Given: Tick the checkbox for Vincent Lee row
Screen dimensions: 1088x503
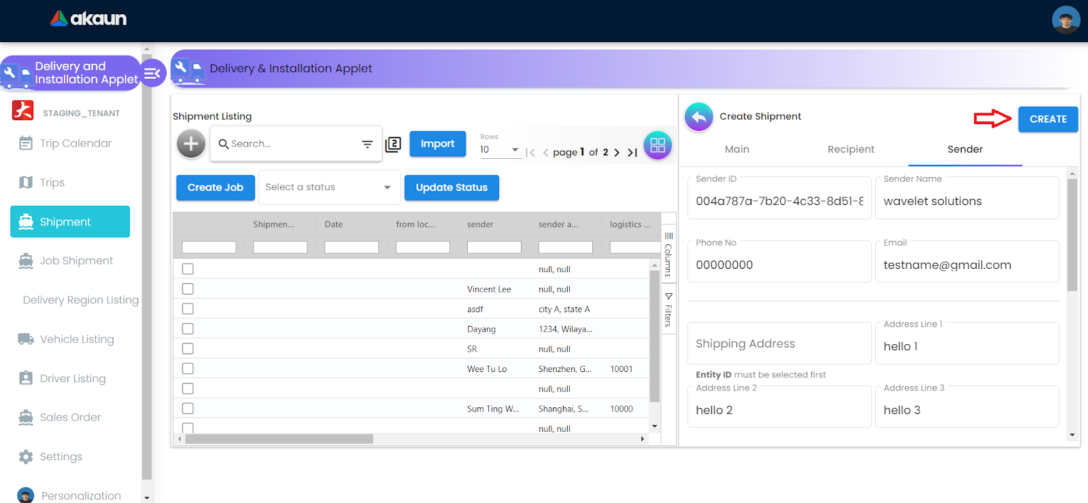Looking at the screenshot, I should point(188,289).
